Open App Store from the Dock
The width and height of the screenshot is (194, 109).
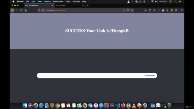click(x=101, y=105)
